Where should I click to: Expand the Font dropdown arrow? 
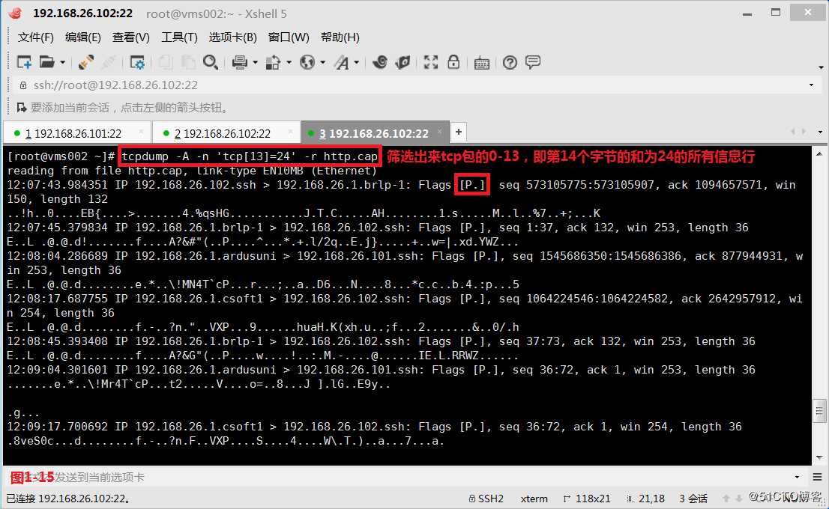coord(356,62)
